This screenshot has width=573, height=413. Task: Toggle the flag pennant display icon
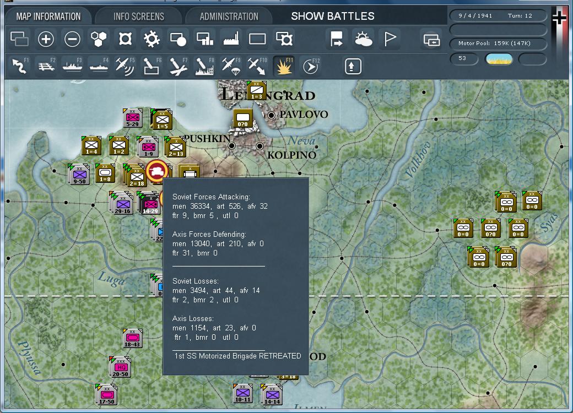pos(391,39)
